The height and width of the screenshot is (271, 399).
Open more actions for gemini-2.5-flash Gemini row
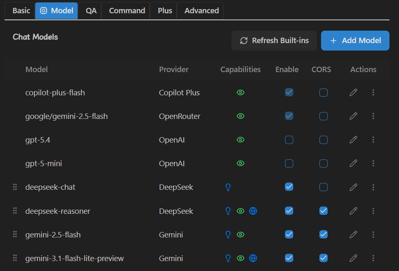pyautogui.click(x=373, y=235)
